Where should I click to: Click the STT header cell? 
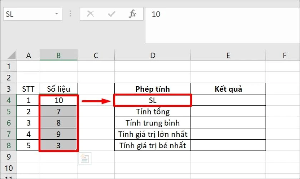coord(28,89)
